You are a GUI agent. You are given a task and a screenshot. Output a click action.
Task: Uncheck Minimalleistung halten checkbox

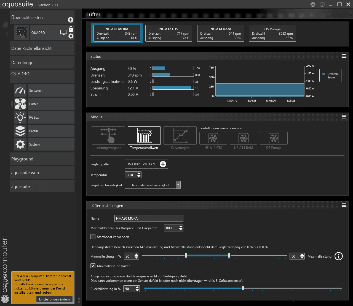(x=93, y=266)
